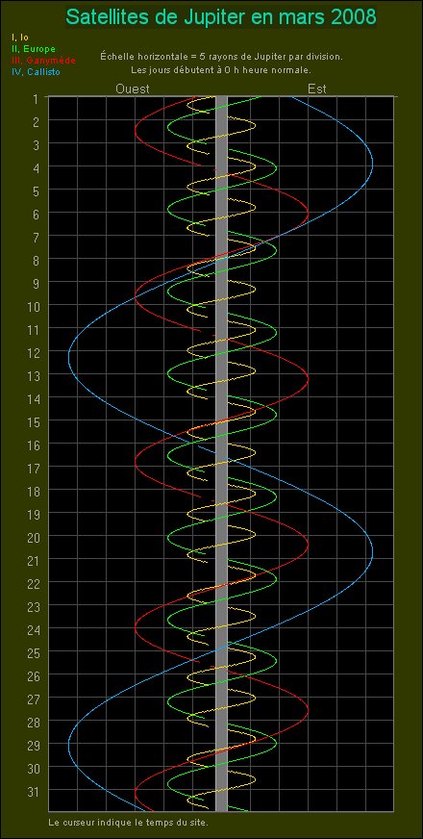Click day 1 on the date axis

pos(36,99)
